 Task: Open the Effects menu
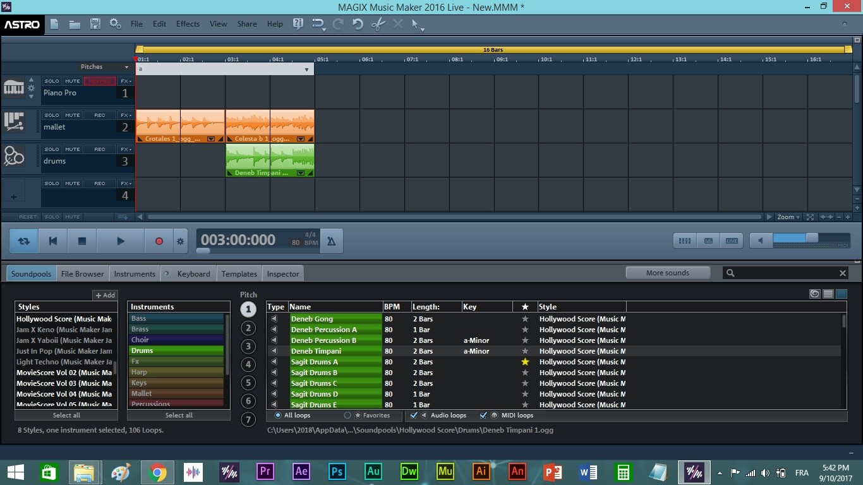[188, 24]
